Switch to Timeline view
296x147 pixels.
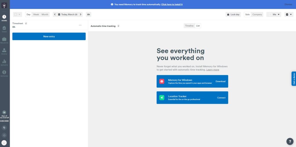pyautogui.click(x=189, y=26)
